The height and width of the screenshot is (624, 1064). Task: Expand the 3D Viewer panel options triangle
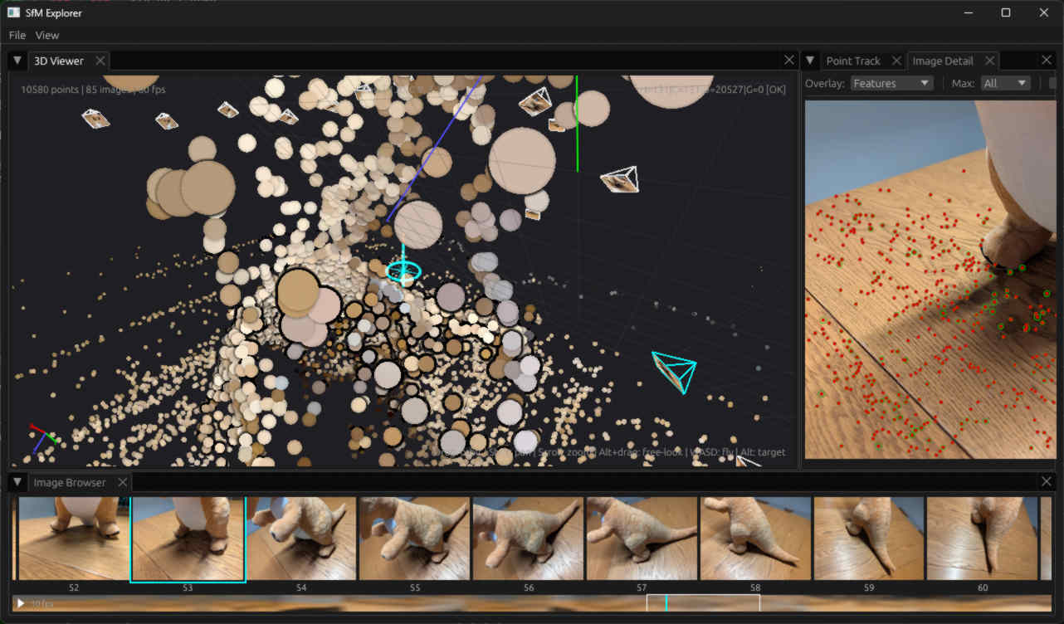(x=17, y=61)
